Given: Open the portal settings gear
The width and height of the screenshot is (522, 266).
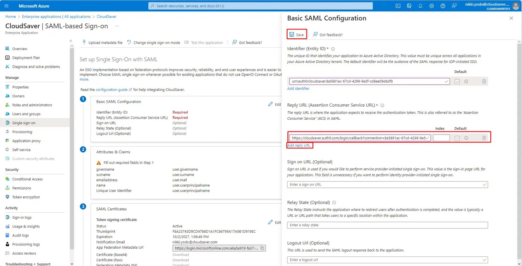Looking at the screenshot, I should 431,6.
